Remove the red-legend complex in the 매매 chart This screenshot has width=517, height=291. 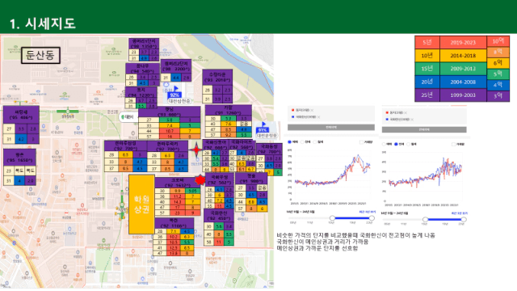tap(312, 110)
